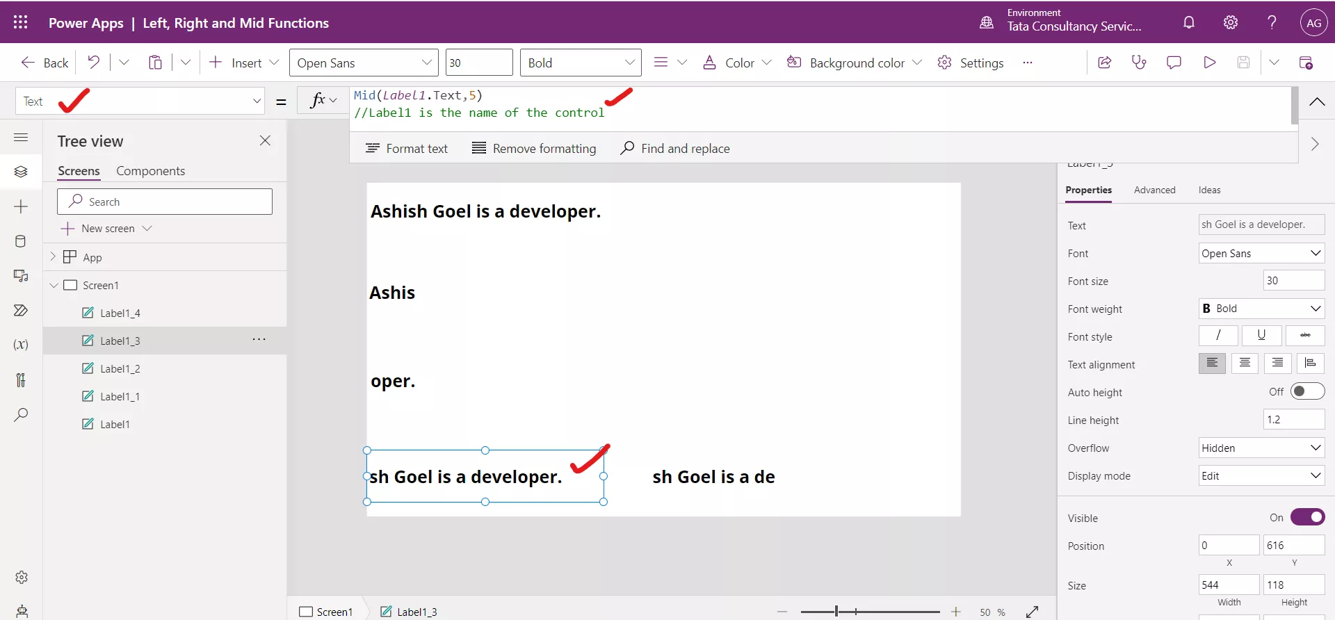Toggle the hamburger menu in left rail
1335x620 pixels.
(21, 137)
